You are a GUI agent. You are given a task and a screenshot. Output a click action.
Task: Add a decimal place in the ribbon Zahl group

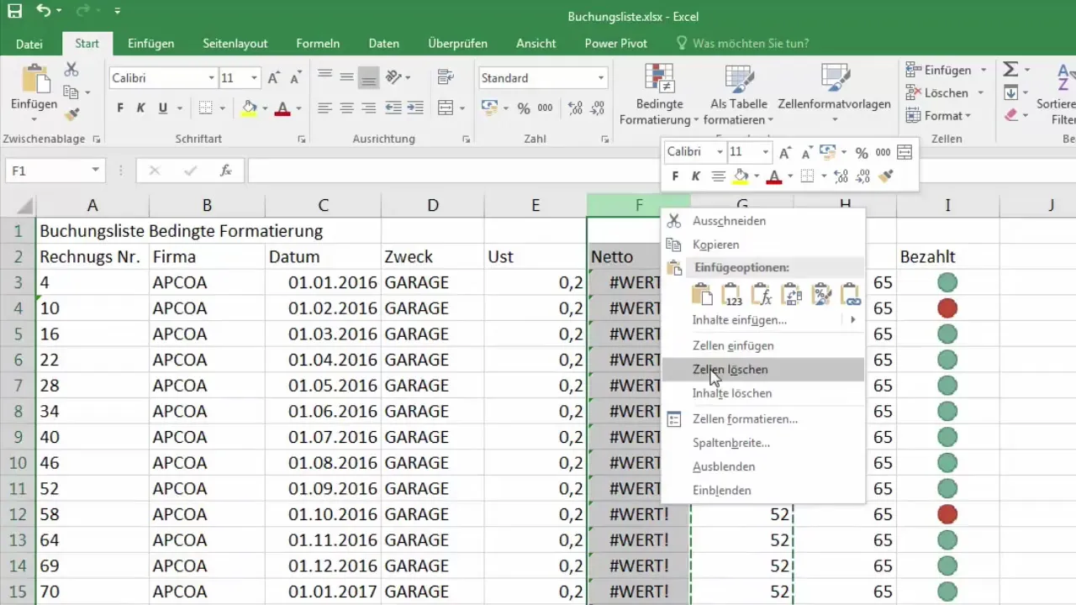click(x=576, y=108)
